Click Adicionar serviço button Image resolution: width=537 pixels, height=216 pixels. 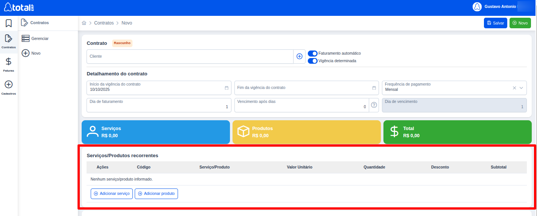click(112, 193)
